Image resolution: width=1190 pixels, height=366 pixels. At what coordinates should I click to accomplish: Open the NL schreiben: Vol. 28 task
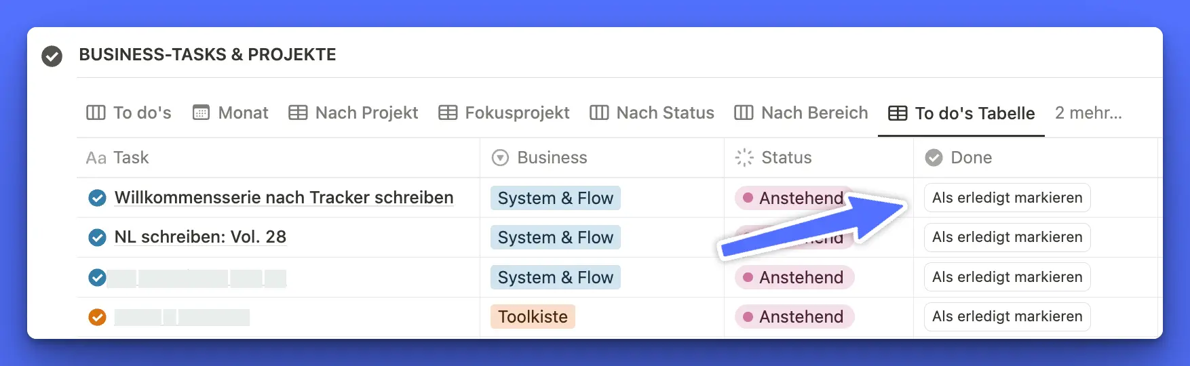(x=200, y=237)
